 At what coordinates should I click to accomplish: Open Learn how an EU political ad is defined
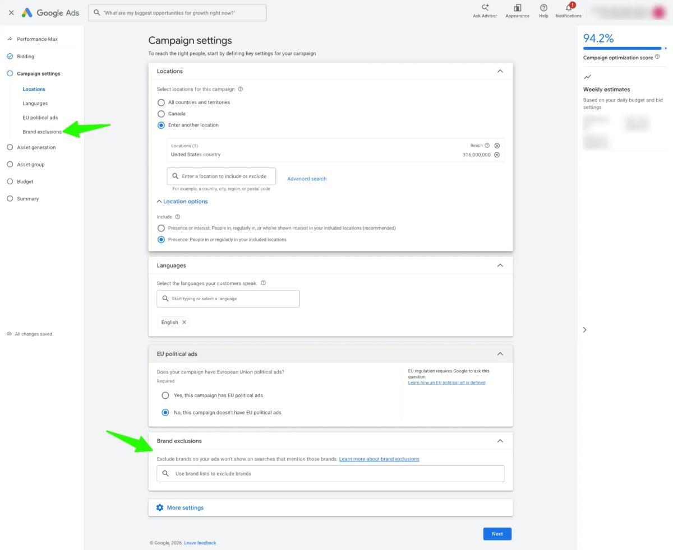point(447,383)
